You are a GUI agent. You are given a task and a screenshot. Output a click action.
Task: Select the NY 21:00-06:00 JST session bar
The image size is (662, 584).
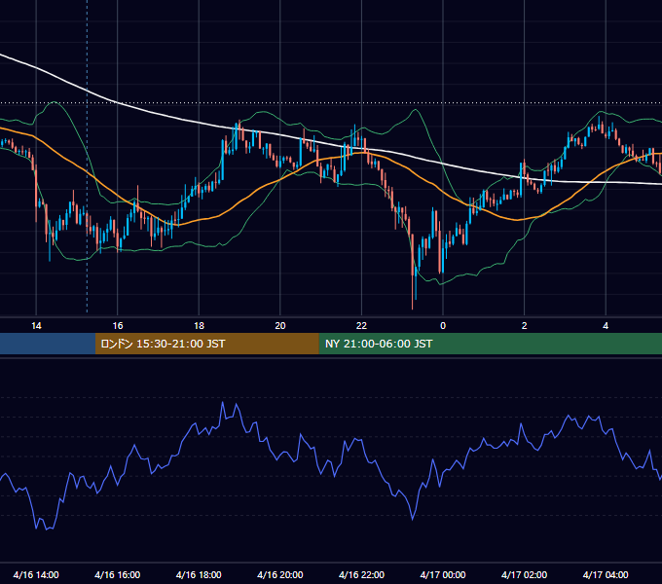coord(490,344)
